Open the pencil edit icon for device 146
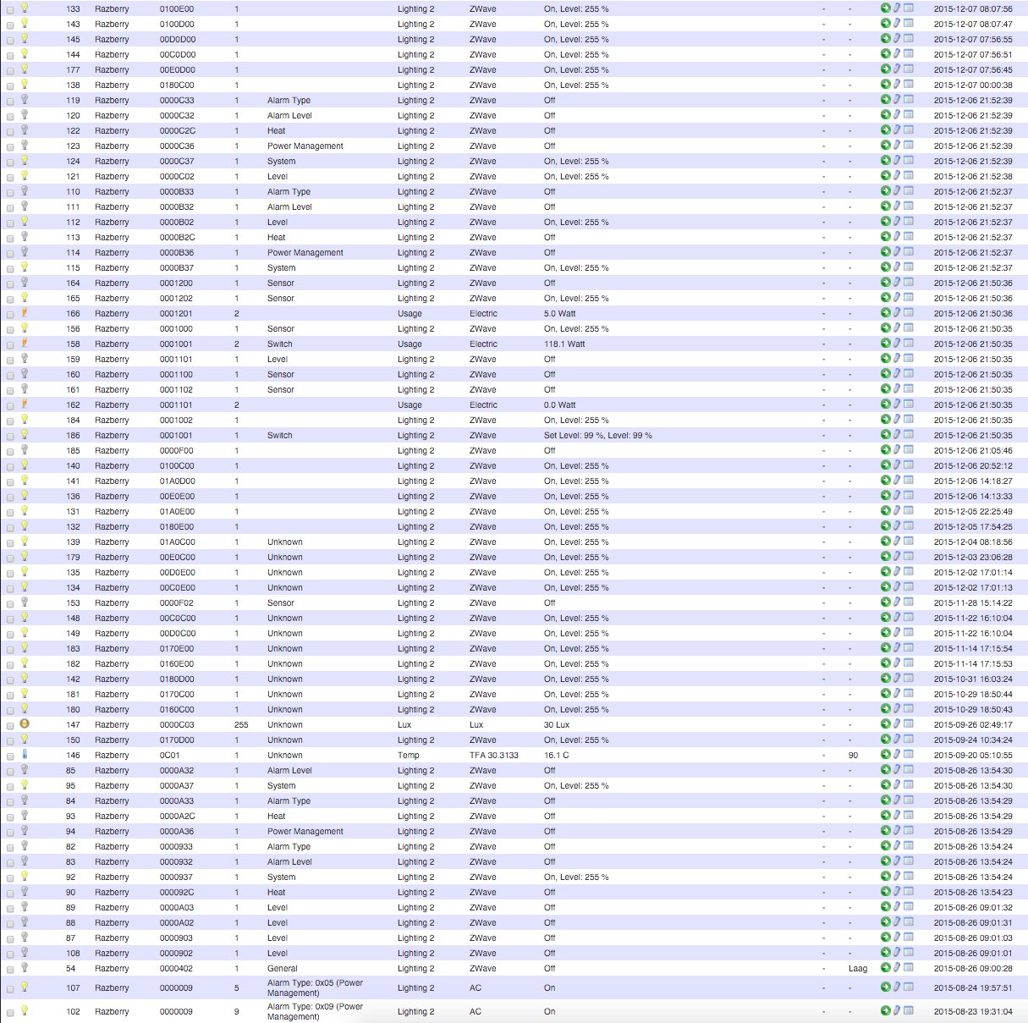 (x=895, y=755)
